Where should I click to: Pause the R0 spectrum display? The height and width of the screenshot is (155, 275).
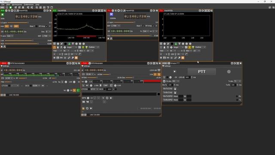coord(55,58)
